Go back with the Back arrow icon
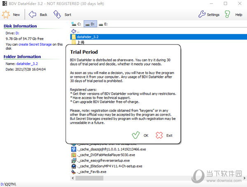 click(33, 14)
